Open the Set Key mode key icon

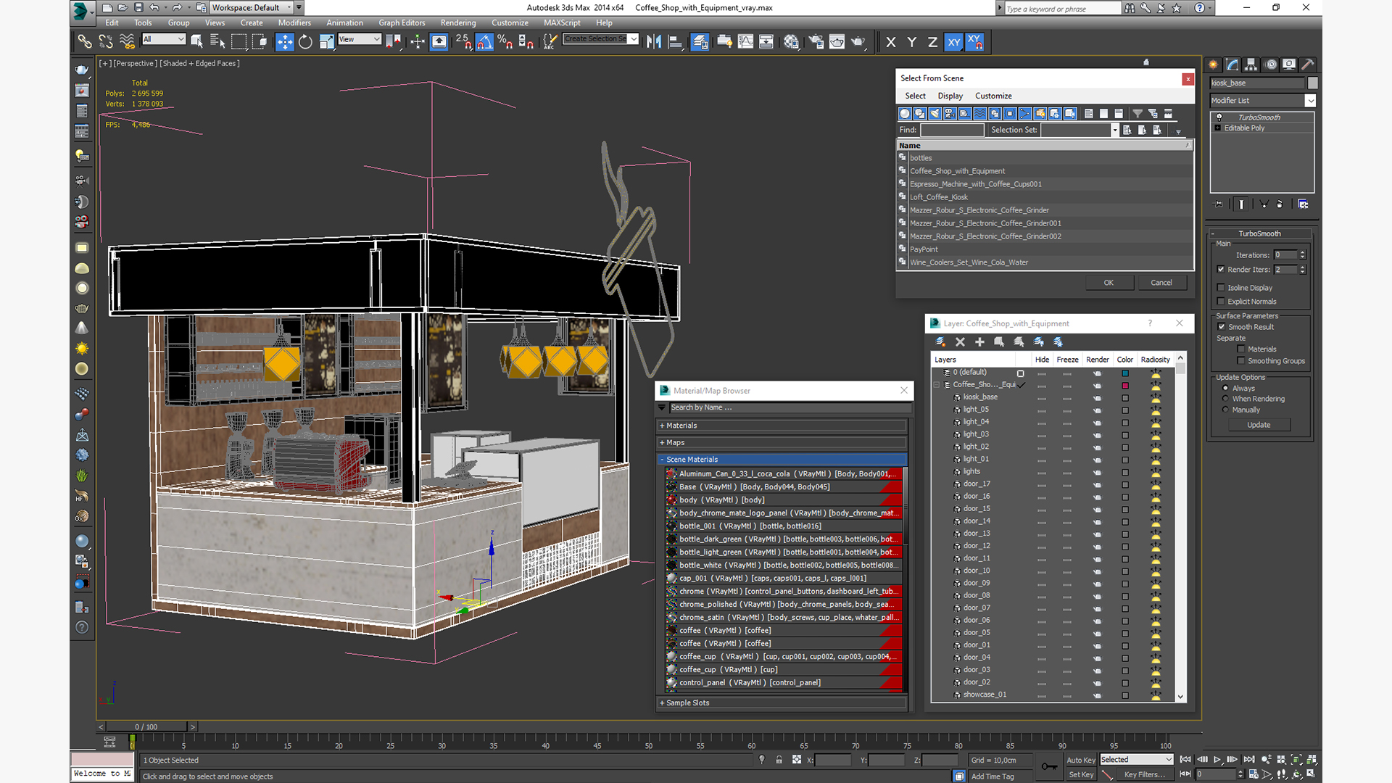[1049, 767]
